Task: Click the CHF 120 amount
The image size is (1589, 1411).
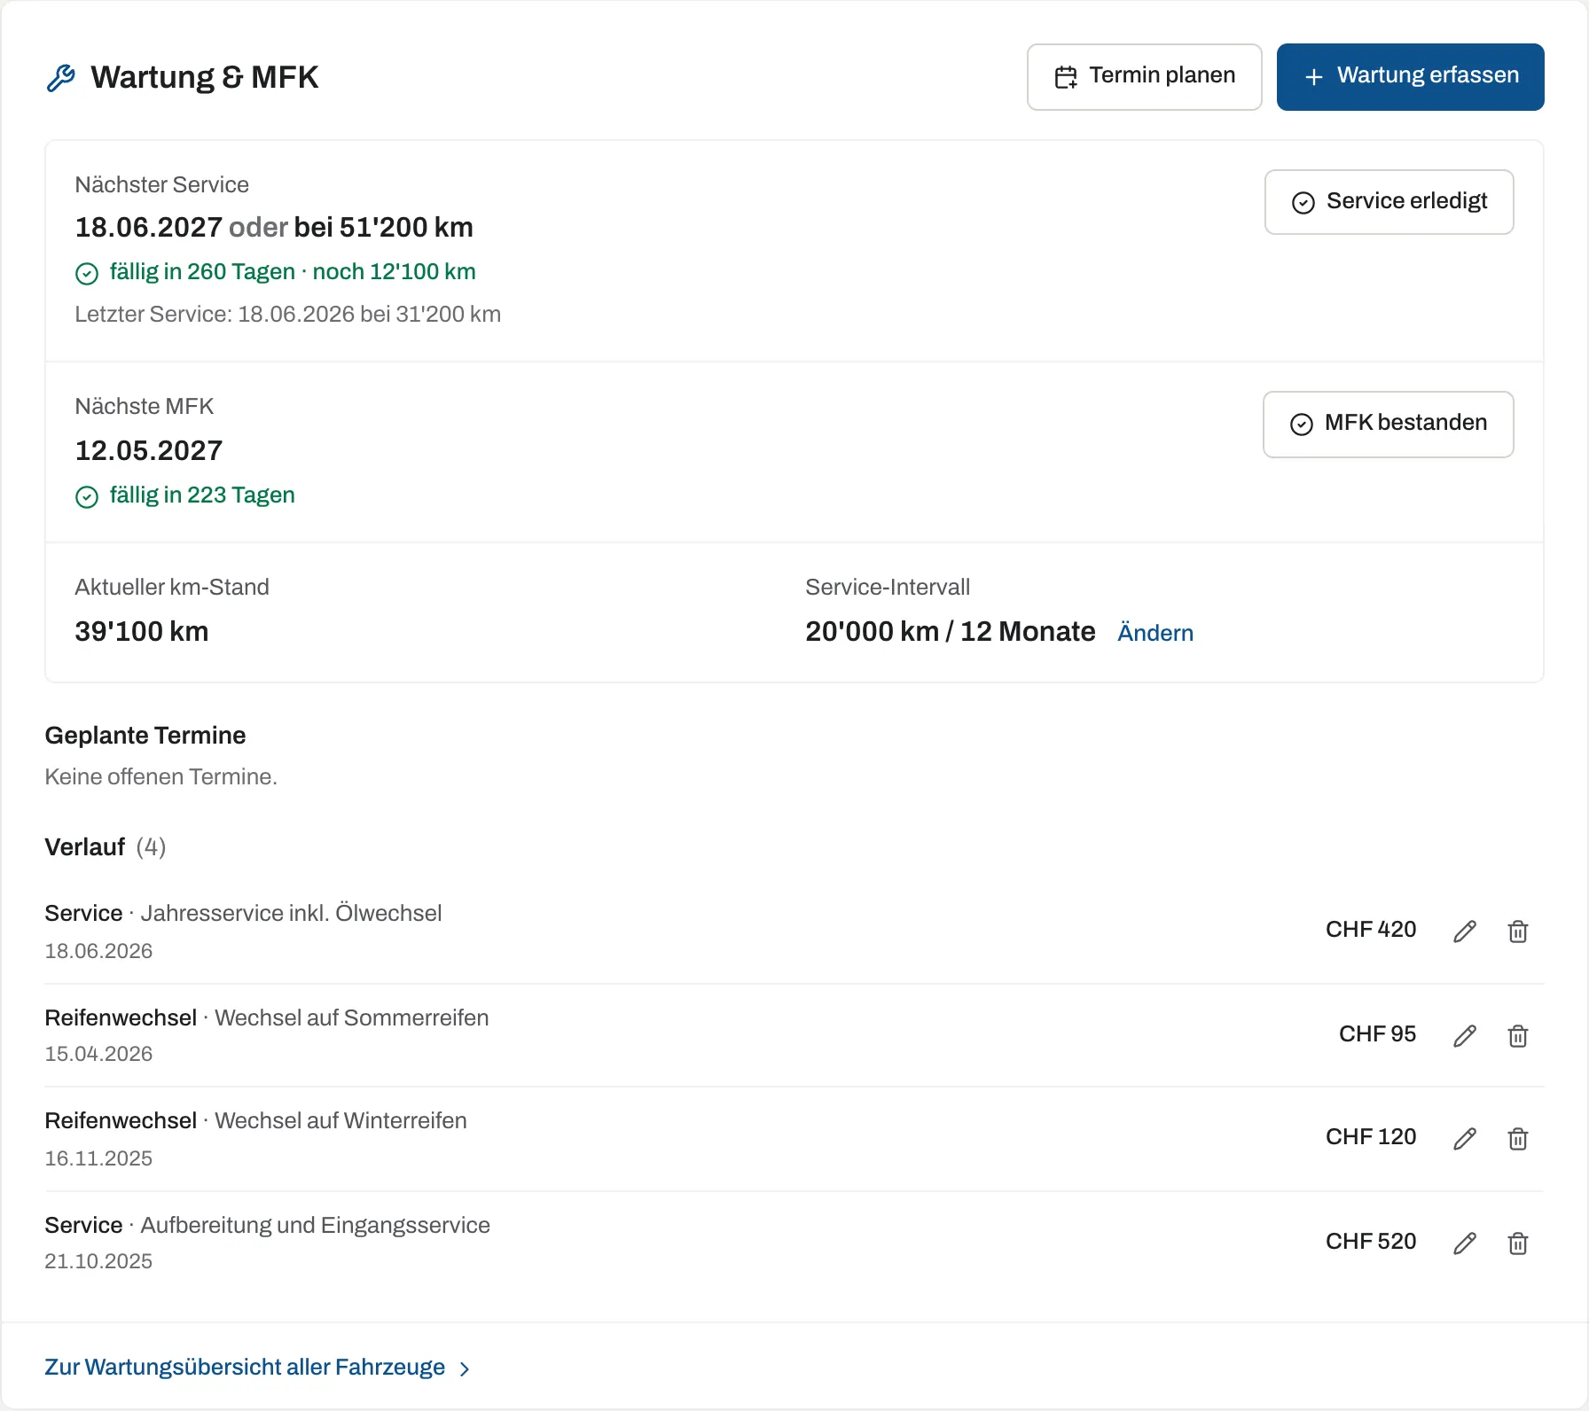Action: [x=1371, y=1136]
